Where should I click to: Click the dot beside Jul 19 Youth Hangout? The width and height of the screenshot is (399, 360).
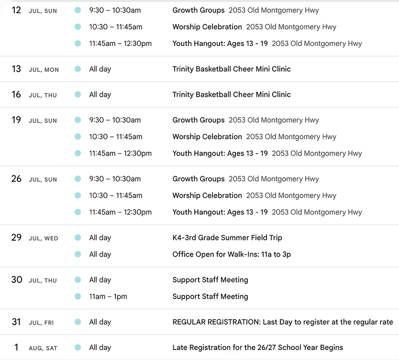[78, 153]
